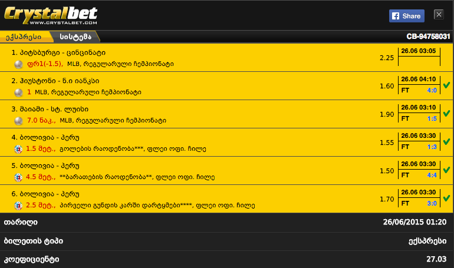This screenshot has height=268, width=454.
Task: Close the bet slip window
Action: click(x=439, y=15)
